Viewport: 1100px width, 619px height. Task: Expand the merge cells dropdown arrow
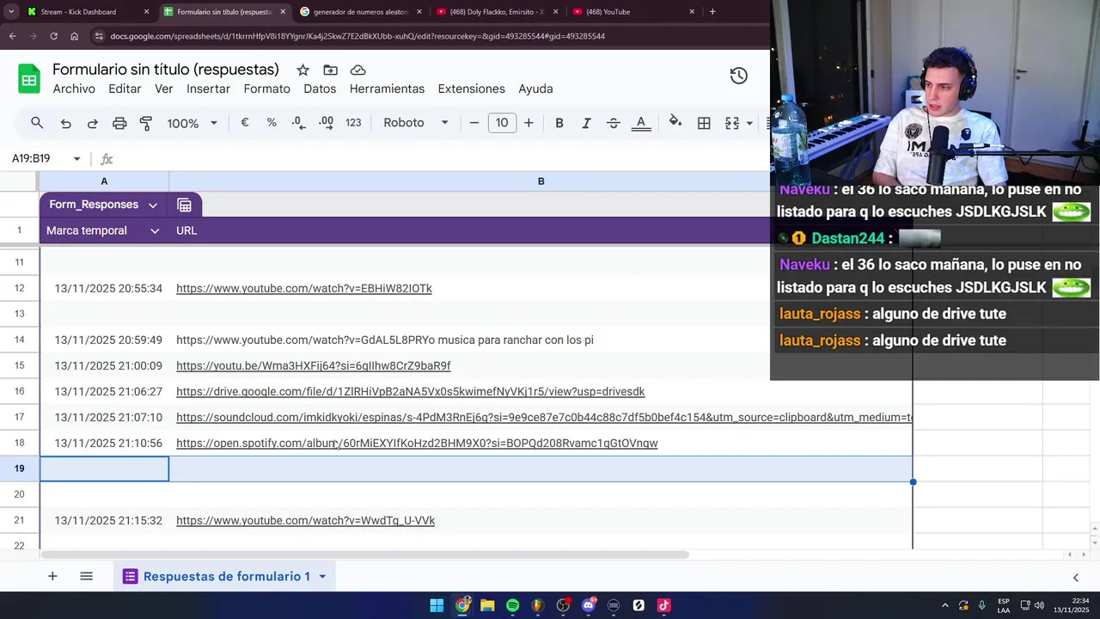tap(749, 123)
